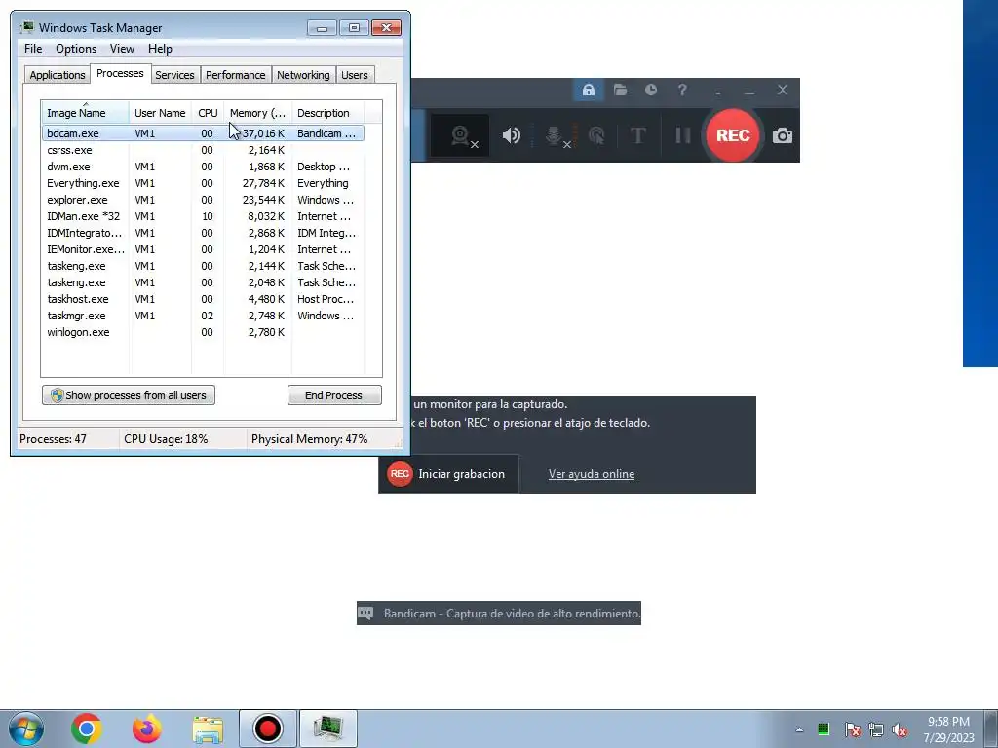Toggle the speaker sound icon in Bandicam
This screenshot has height=748, width=998.
coord(511,135)
